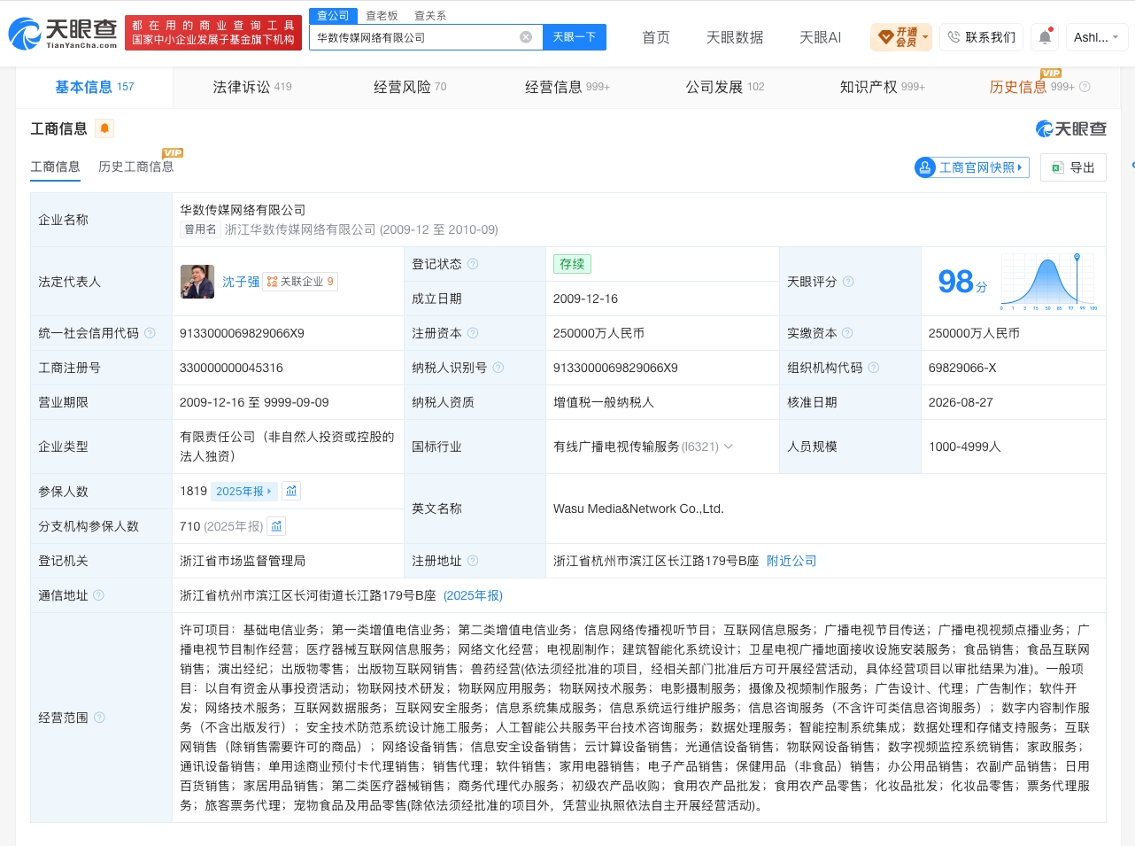Open the 附近公司 link
This screenshot has height=846, width=1135.
point(791,561)
